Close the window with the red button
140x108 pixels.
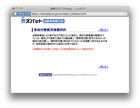[14, 9]
